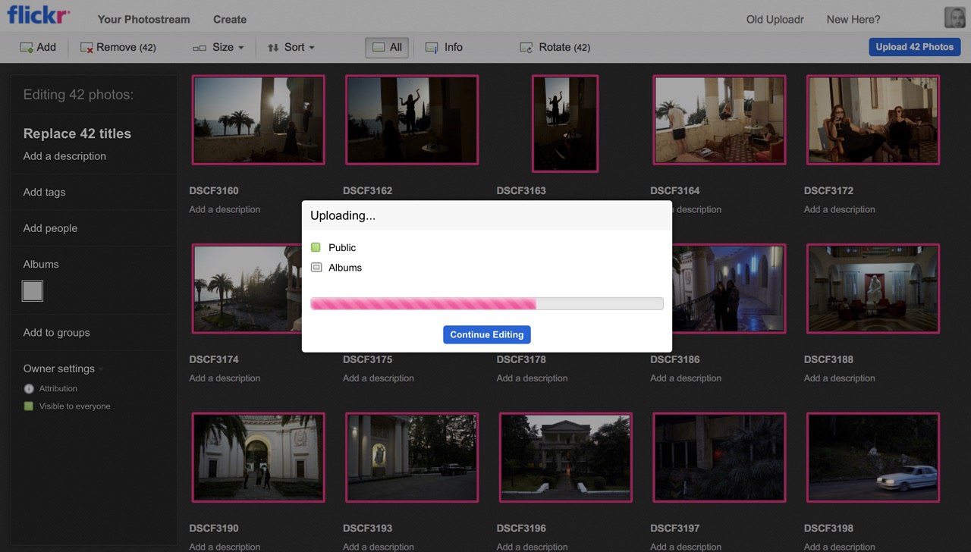Select the DSCF3164 thumbnail

(x=719, y=120)
